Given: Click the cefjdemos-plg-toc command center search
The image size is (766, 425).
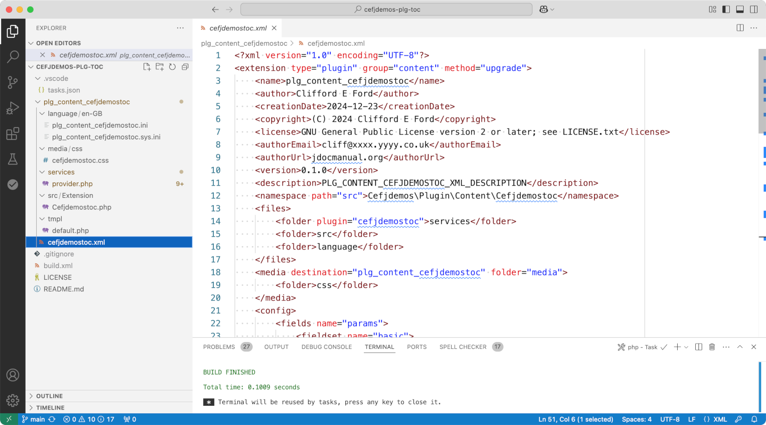Looking at the screenshot, I should (x=386, y=10).
